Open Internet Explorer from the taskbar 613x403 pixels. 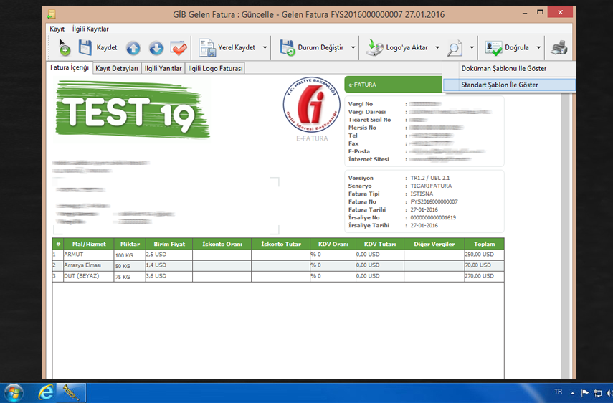46,392
